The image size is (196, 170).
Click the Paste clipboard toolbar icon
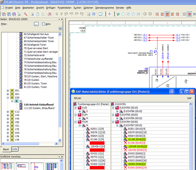point(43,14)
